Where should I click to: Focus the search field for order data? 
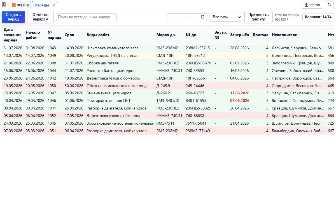click(x=86, y=17)
